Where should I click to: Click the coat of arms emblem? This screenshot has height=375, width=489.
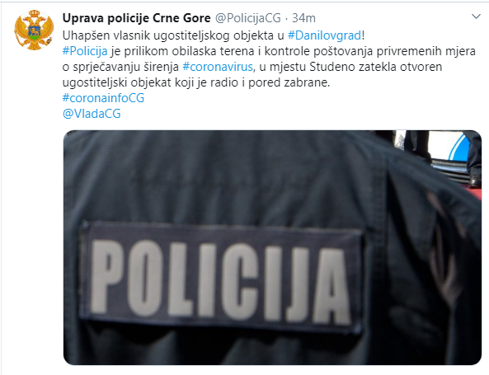[34, 30]
